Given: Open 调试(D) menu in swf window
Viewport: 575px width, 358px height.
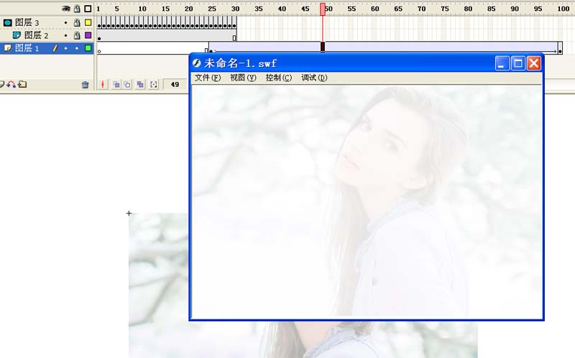Looking at the screenshot, I should tap(314, 78).
